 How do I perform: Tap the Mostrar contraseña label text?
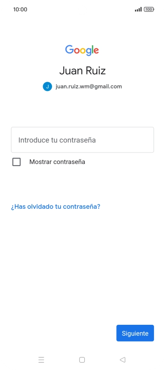(x=57, y=162)
